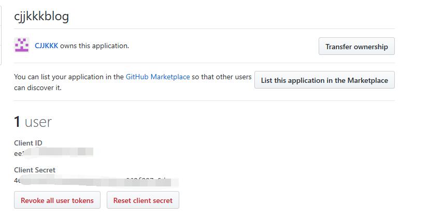Click the cjjkkkblog application title
Screen dimensions: 429x218
point(41,16)
